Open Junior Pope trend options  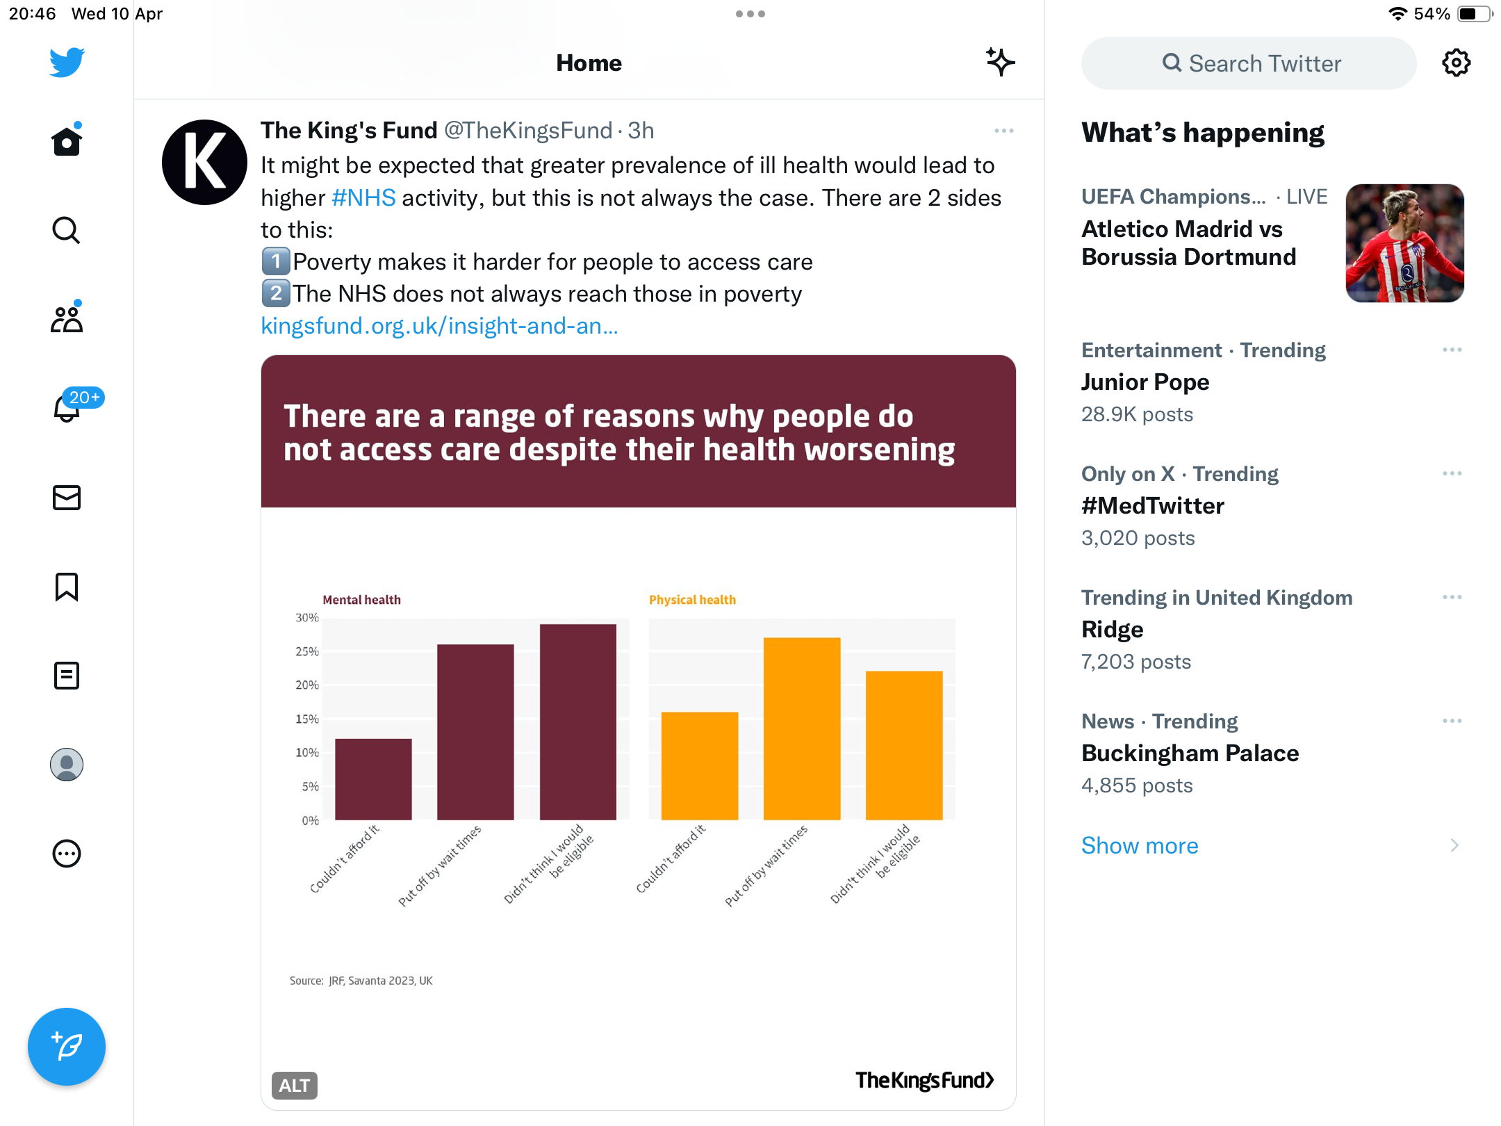coord(1452,350)
